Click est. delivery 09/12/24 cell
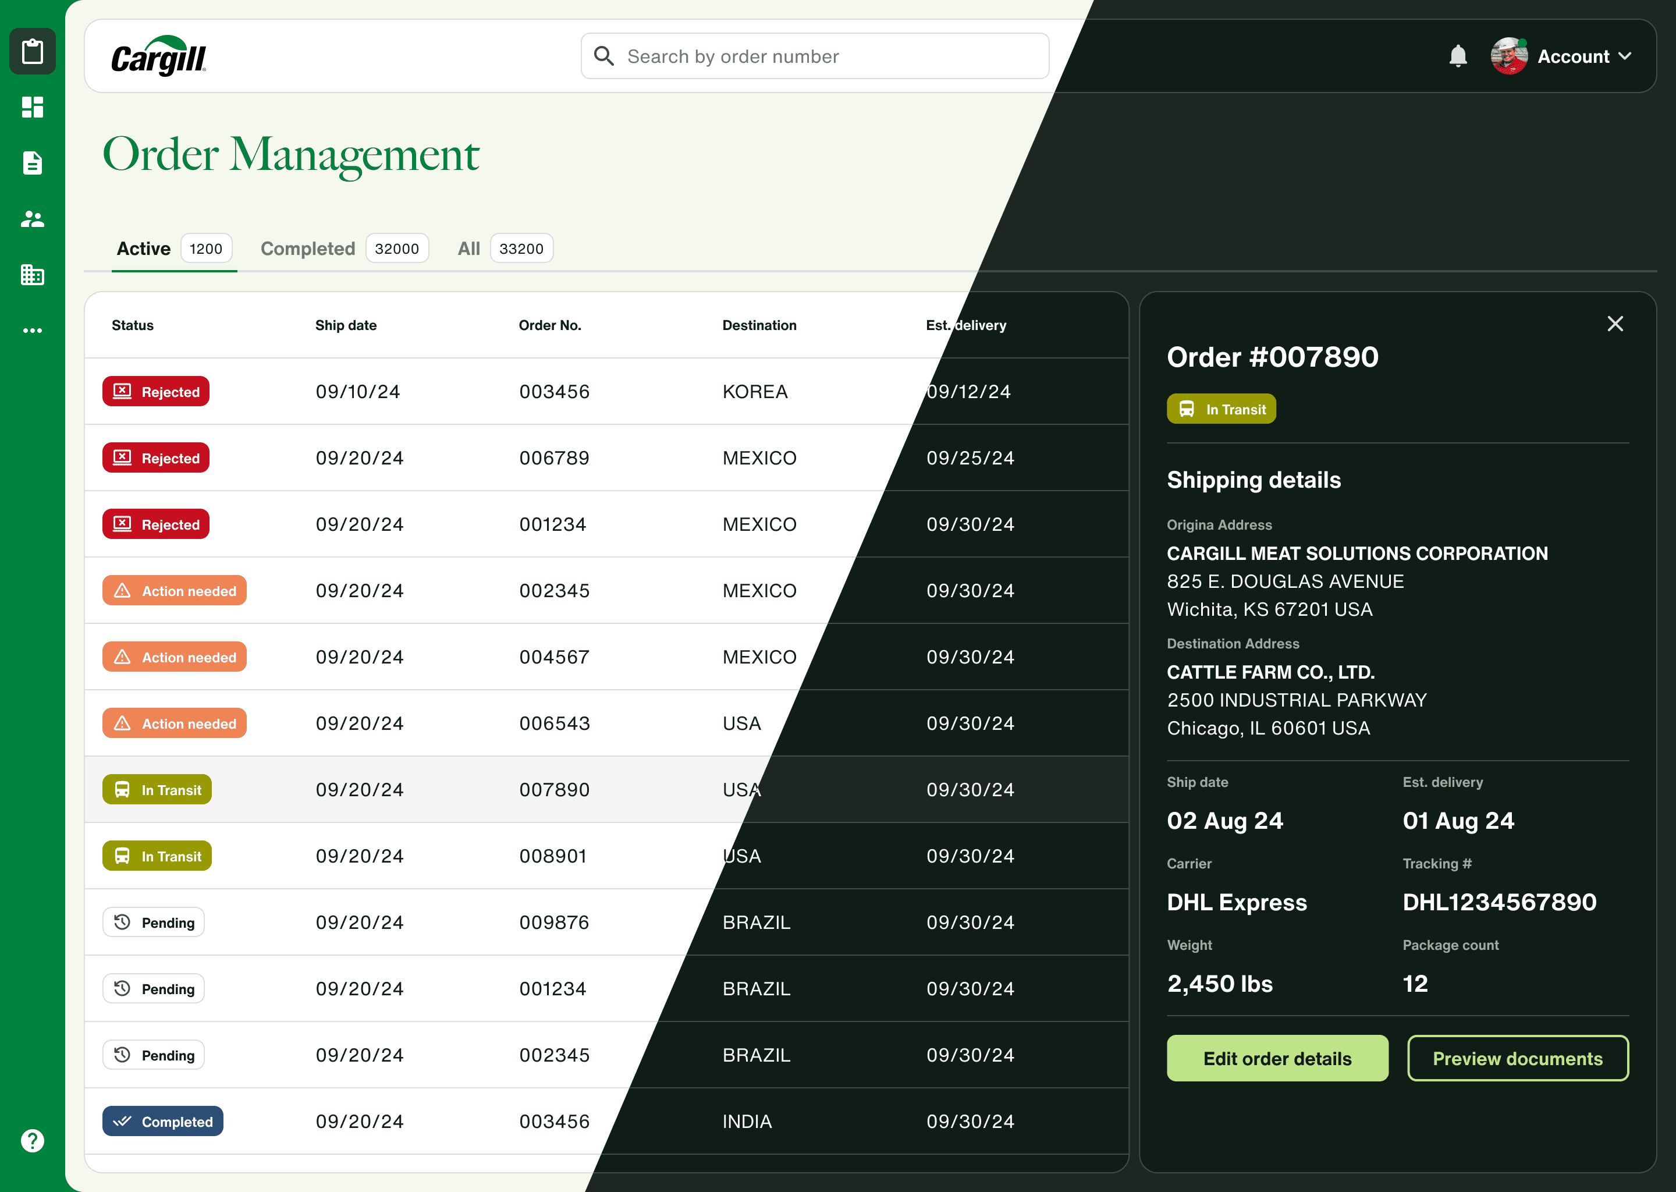The height and width of the screenshot is (1192, 1676). tap(968, 391)
